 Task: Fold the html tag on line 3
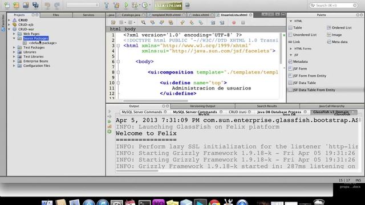(x=118, y=46)
